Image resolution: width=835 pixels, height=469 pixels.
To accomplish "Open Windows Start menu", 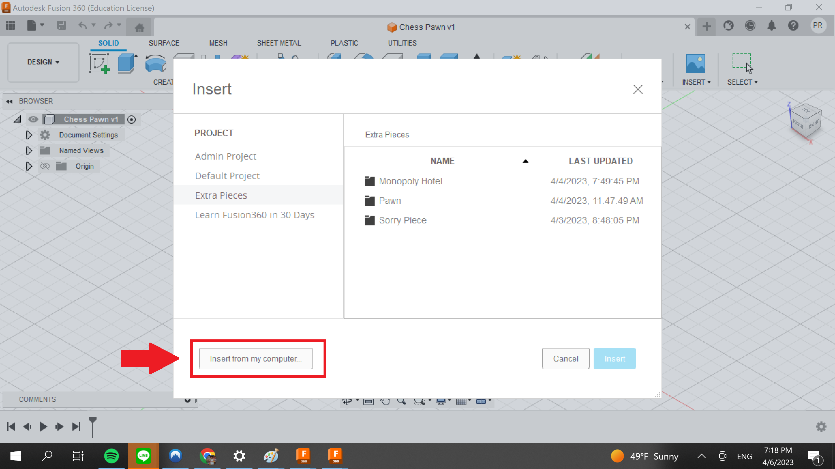I will tap(15, 456).
